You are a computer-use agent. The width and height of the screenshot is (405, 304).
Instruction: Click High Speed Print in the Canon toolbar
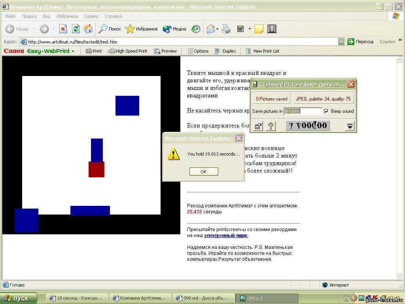128,51
